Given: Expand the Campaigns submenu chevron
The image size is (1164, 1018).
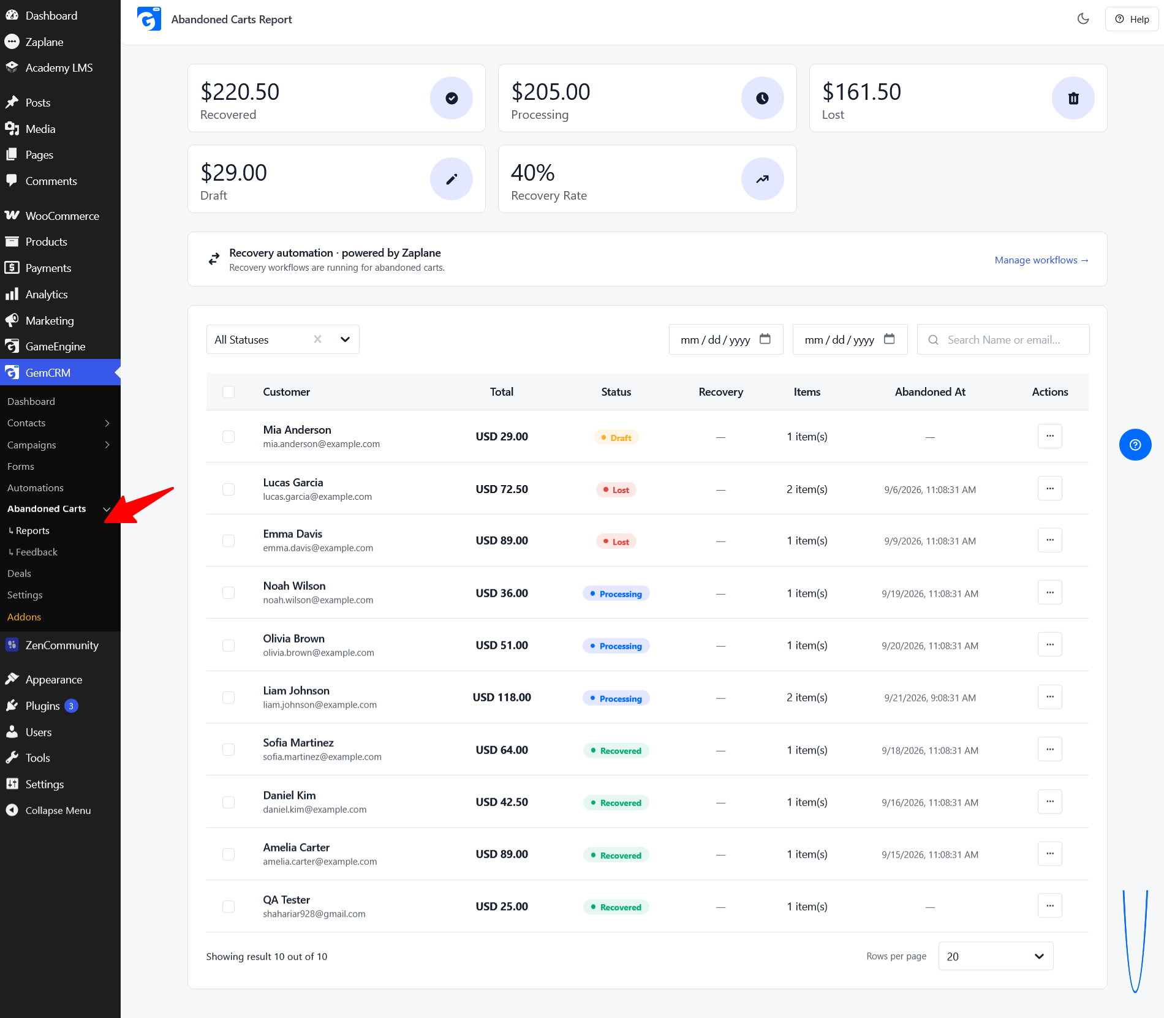Looking at the screenshot, I should [107, 445].
